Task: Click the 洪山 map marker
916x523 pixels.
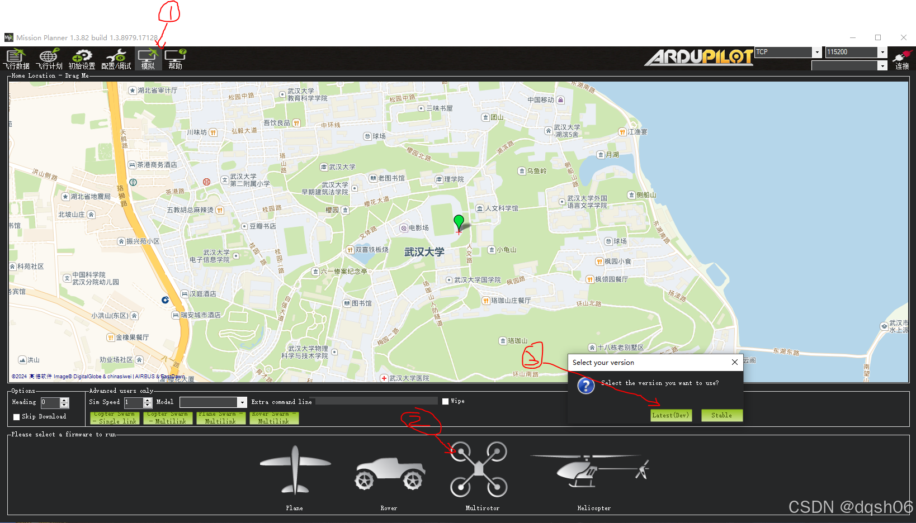Action: (x=22, y=360)
